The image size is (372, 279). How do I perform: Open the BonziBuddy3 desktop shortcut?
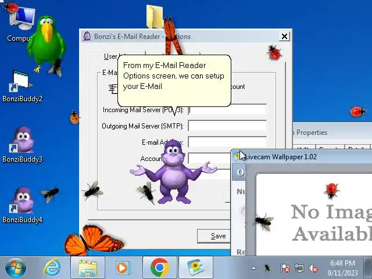(22, 145)
